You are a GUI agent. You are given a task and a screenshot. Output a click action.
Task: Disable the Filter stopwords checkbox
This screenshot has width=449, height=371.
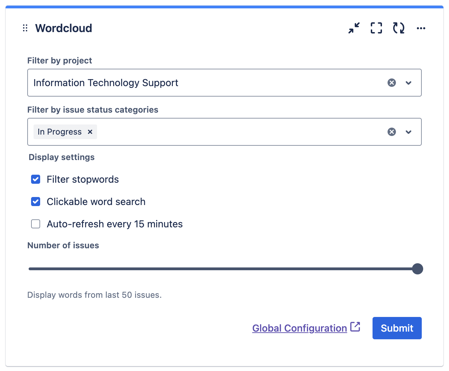pyautogui.click(x=36, y=179)
